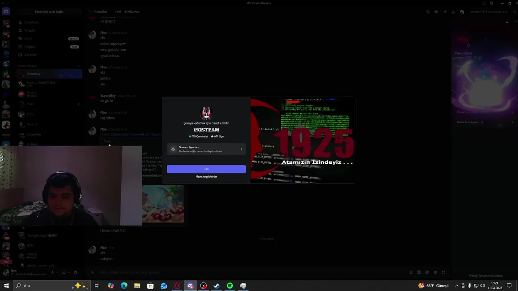Select CyberRulz direct message
Screen dimensions: 518x291
click(49, 135)
